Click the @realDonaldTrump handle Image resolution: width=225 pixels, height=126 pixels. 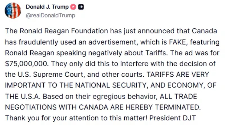coord(50,15)
